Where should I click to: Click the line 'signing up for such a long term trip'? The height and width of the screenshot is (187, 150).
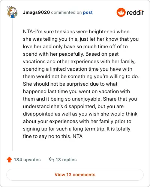(x=76, y=129)
